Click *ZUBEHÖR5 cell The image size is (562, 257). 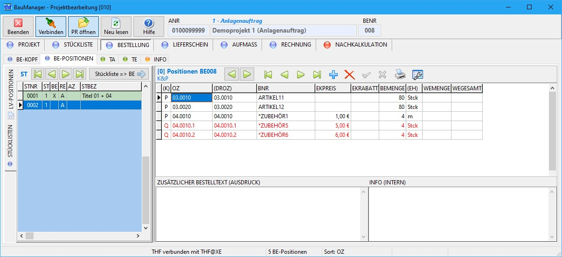tap(285, 126)
